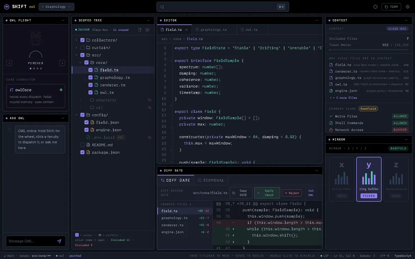415x259 pixels.
Task: Toggle curtain eye on adapters/ row
Action: [150, 100]
